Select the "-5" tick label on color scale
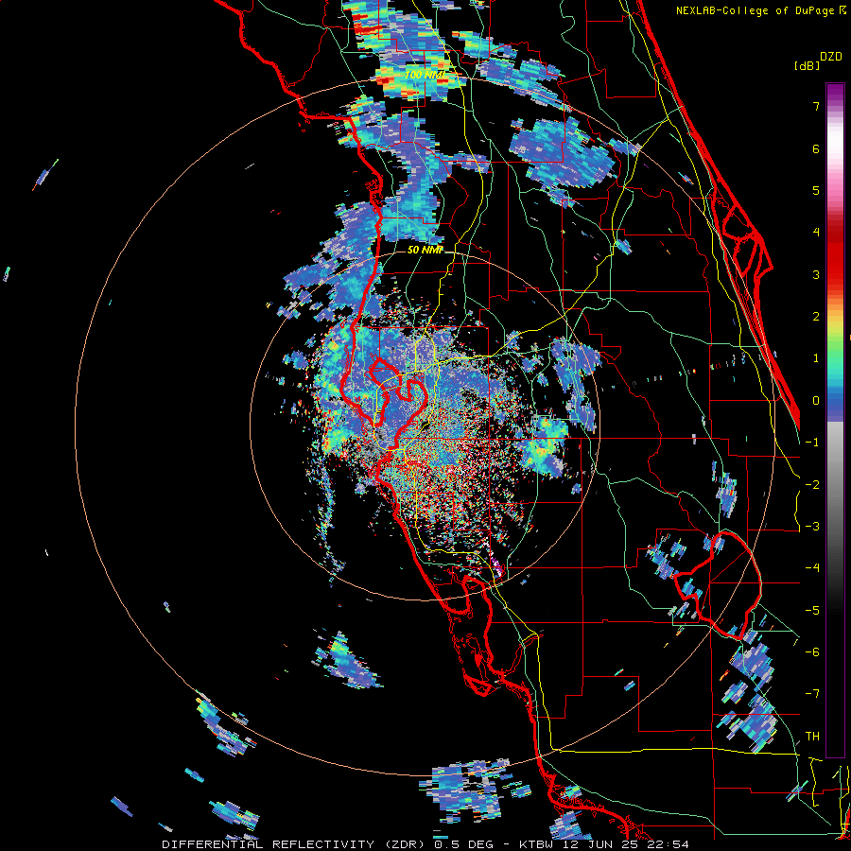The image size is (851, 851). 812,611
